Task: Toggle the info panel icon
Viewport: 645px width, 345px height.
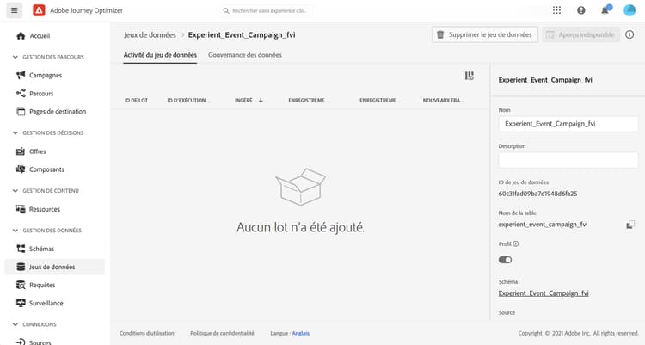Action: click(630, 34)
